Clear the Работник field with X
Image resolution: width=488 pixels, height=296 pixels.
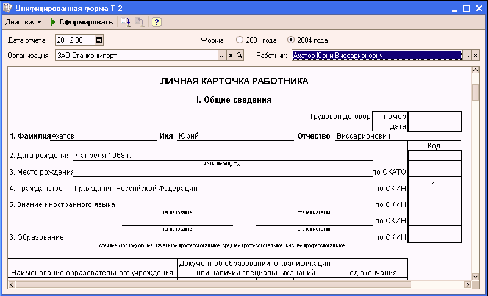(475, 56)
